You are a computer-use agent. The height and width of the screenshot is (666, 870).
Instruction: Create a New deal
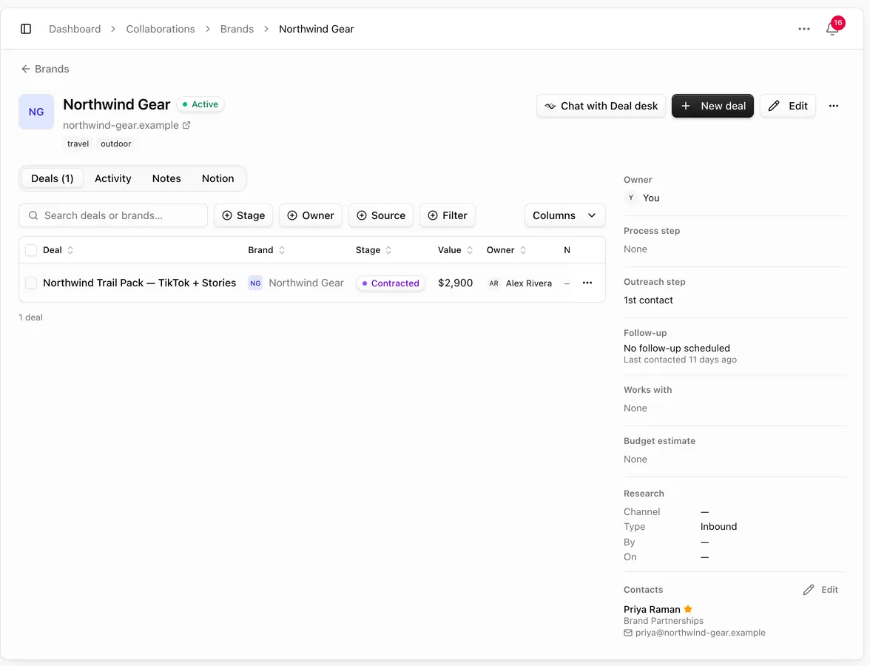[x=713, y=106]
